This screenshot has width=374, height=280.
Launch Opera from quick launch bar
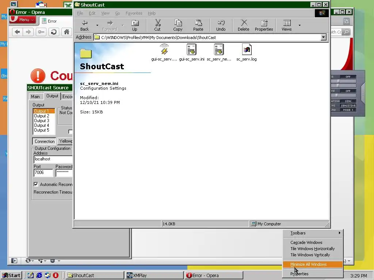point(56,275)
